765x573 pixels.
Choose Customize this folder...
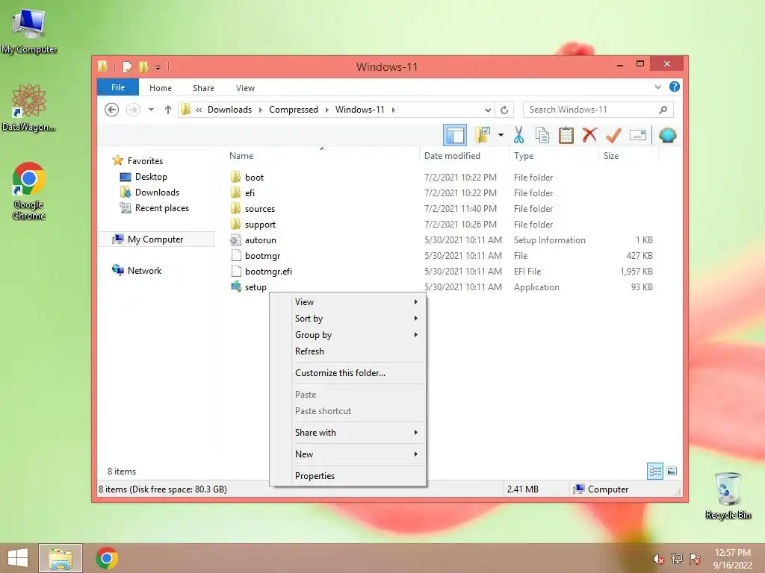pos(359,373)
